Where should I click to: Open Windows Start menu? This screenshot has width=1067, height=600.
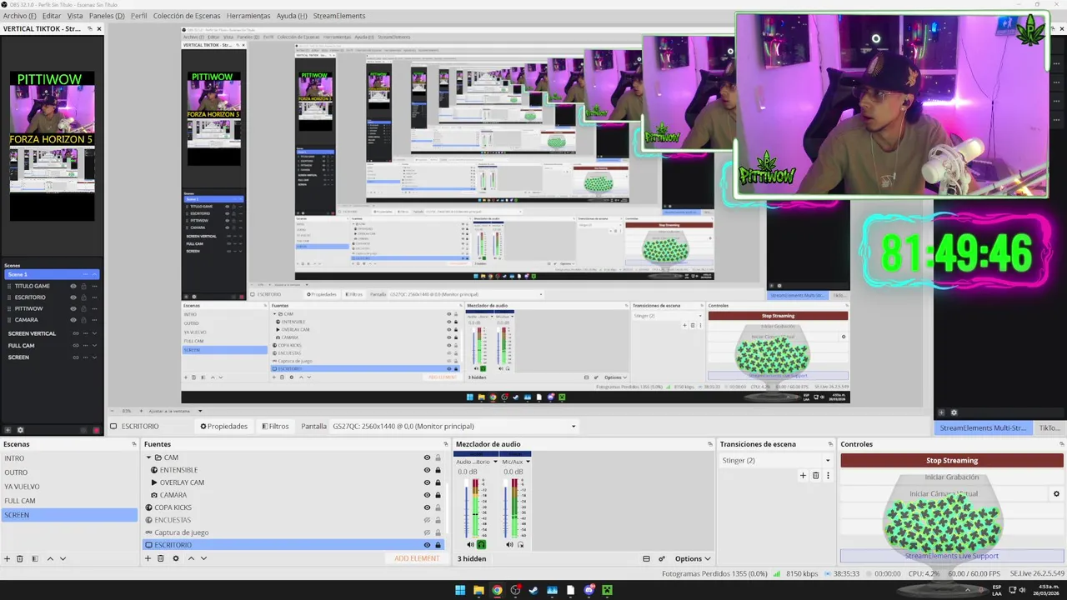460,590
